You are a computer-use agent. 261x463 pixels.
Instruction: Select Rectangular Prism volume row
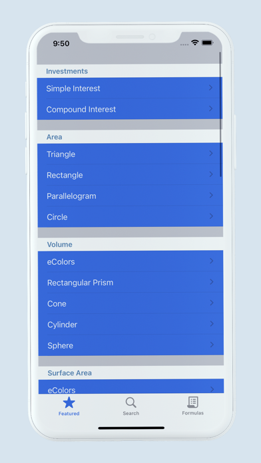tap(131, 282)
